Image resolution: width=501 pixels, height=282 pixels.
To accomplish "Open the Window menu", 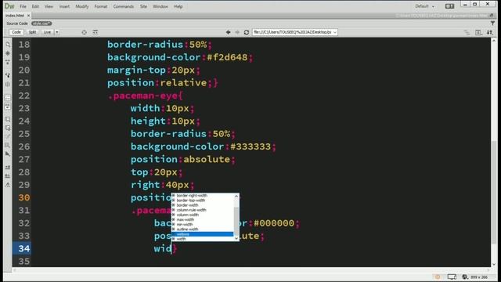I will [x=160, y=6].
